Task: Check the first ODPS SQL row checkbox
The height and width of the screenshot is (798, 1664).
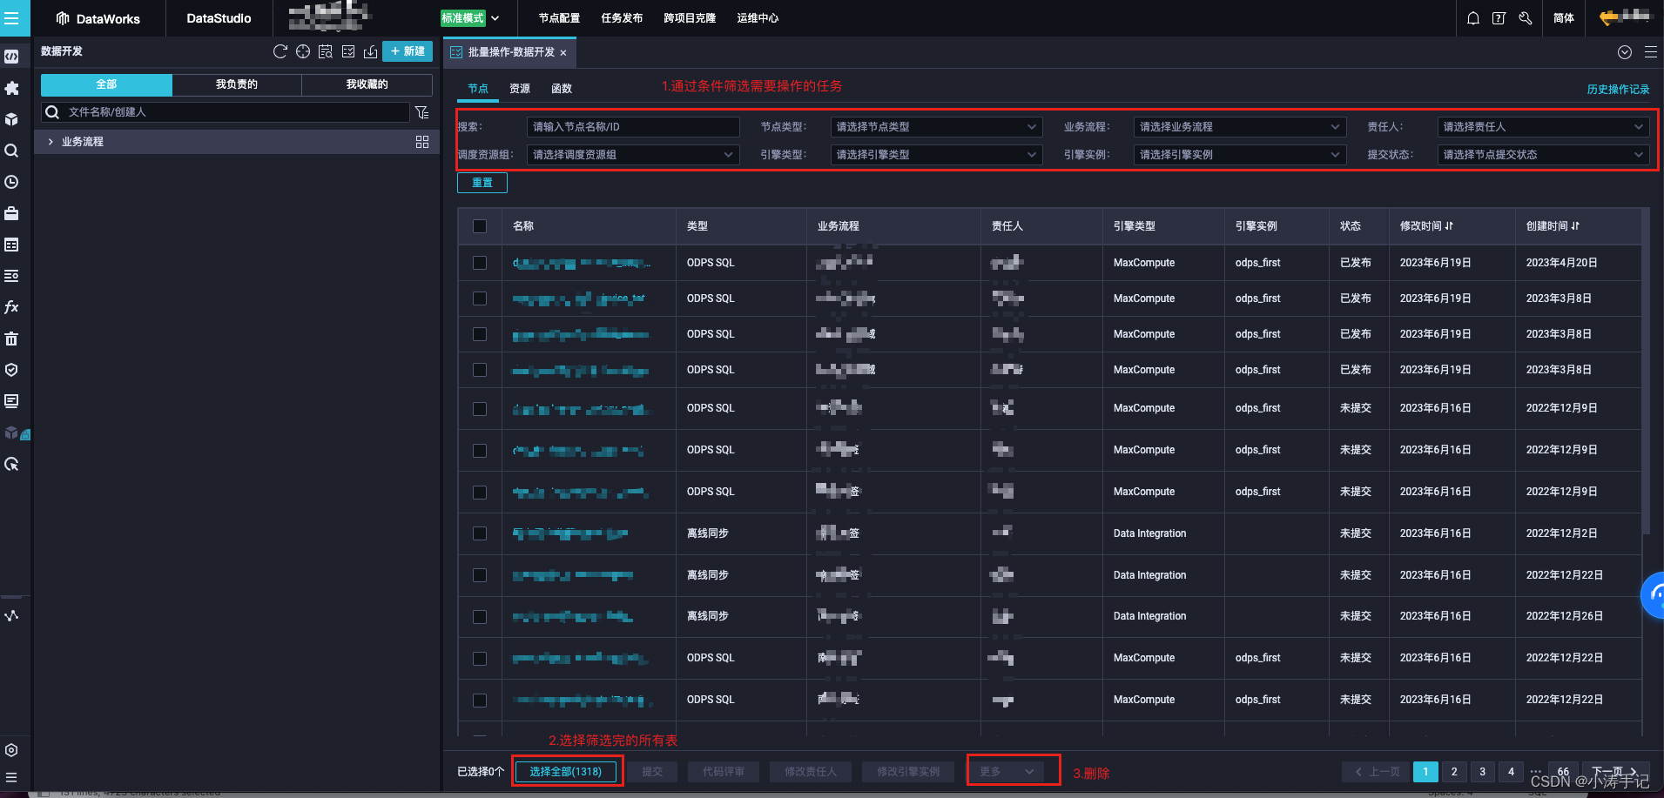Action: click(x=480, y=262)
